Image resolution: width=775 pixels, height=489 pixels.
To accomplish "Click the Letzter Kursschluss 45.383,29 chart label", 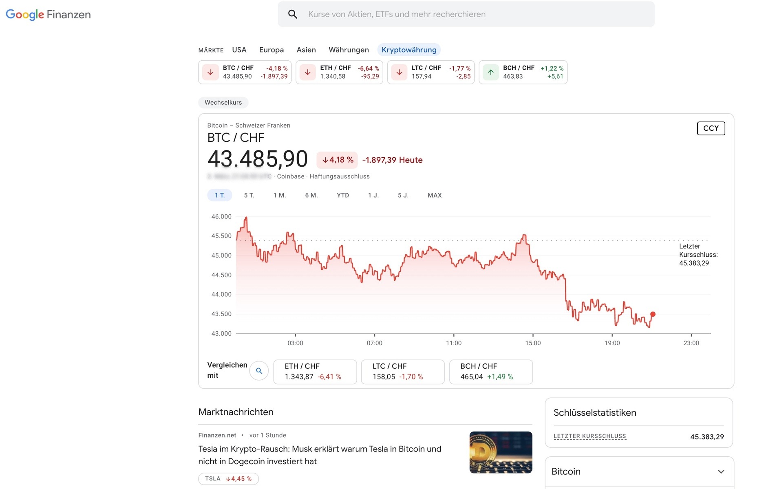I will pyautogui.click(x=698, y=255).
